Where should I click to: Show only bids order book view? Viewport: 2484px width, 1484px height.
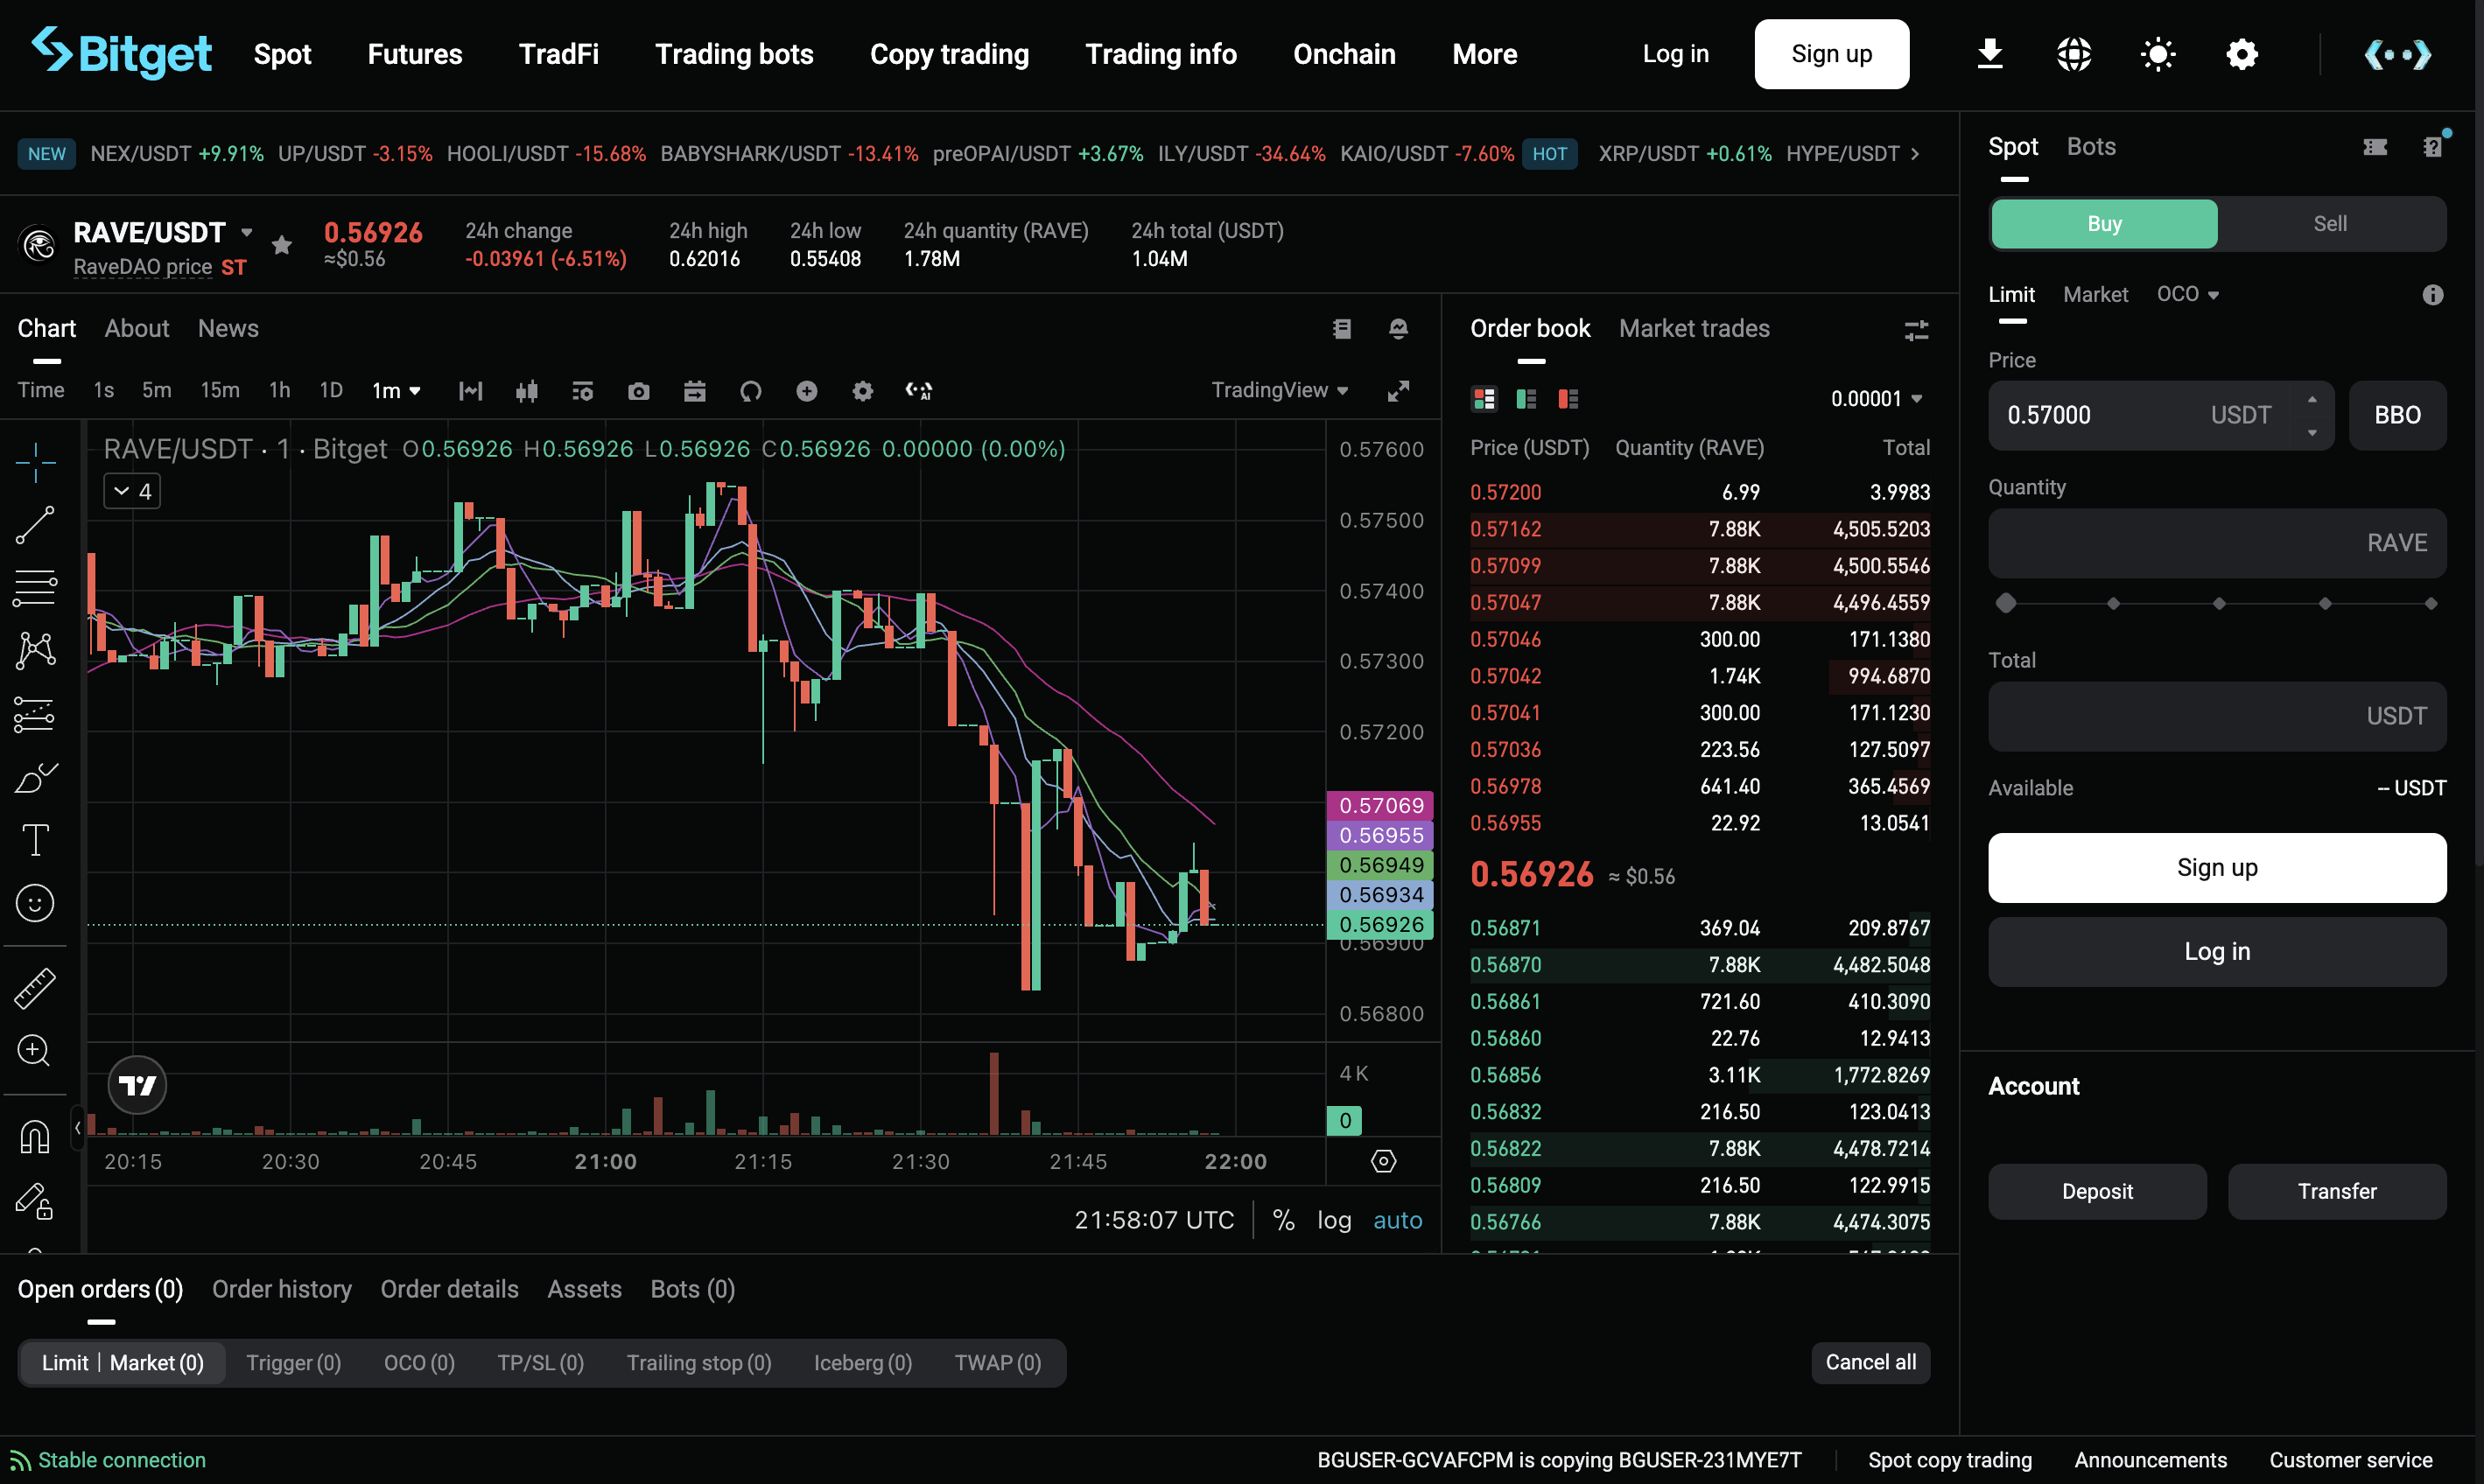click(1526, 399)
